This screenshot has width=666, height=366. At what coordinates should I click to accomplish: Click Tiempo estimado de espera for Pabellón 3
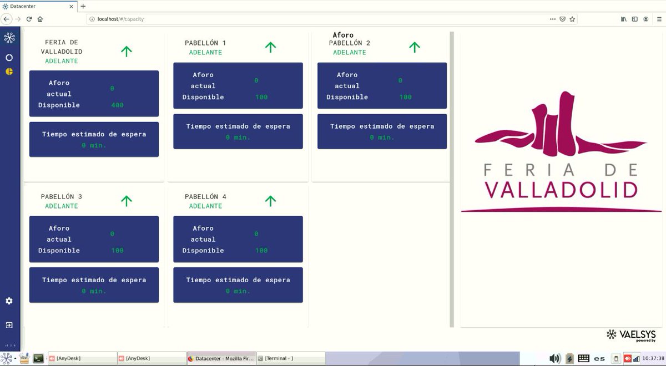[x=94, y=285]
